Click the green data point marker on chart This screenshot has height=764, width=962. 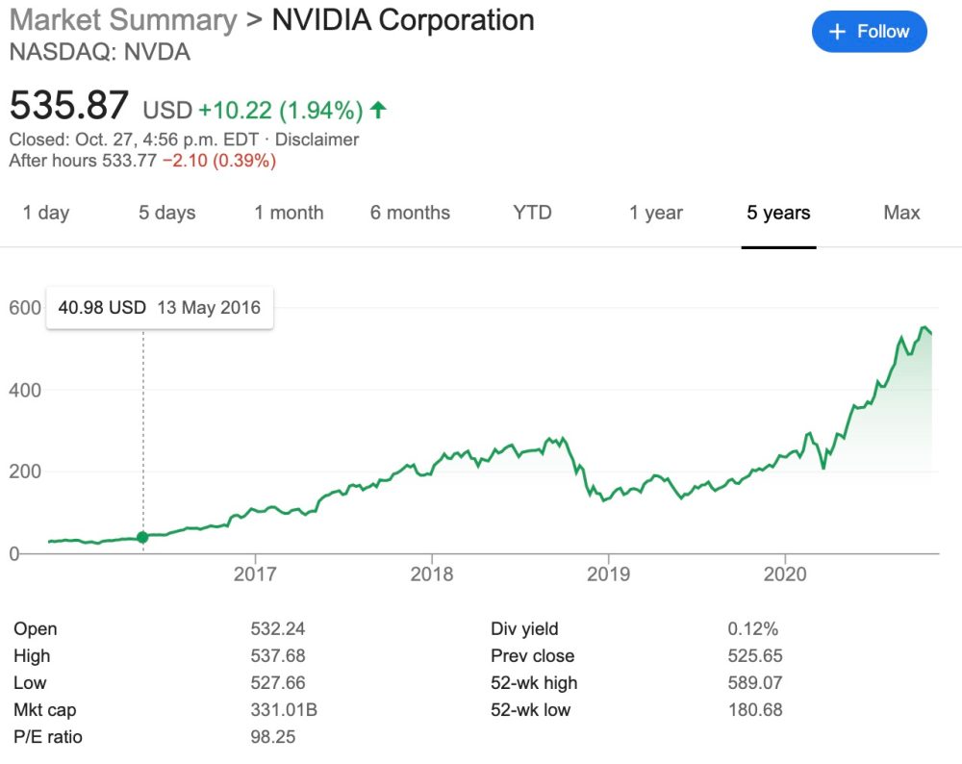[x=143, y=537]
